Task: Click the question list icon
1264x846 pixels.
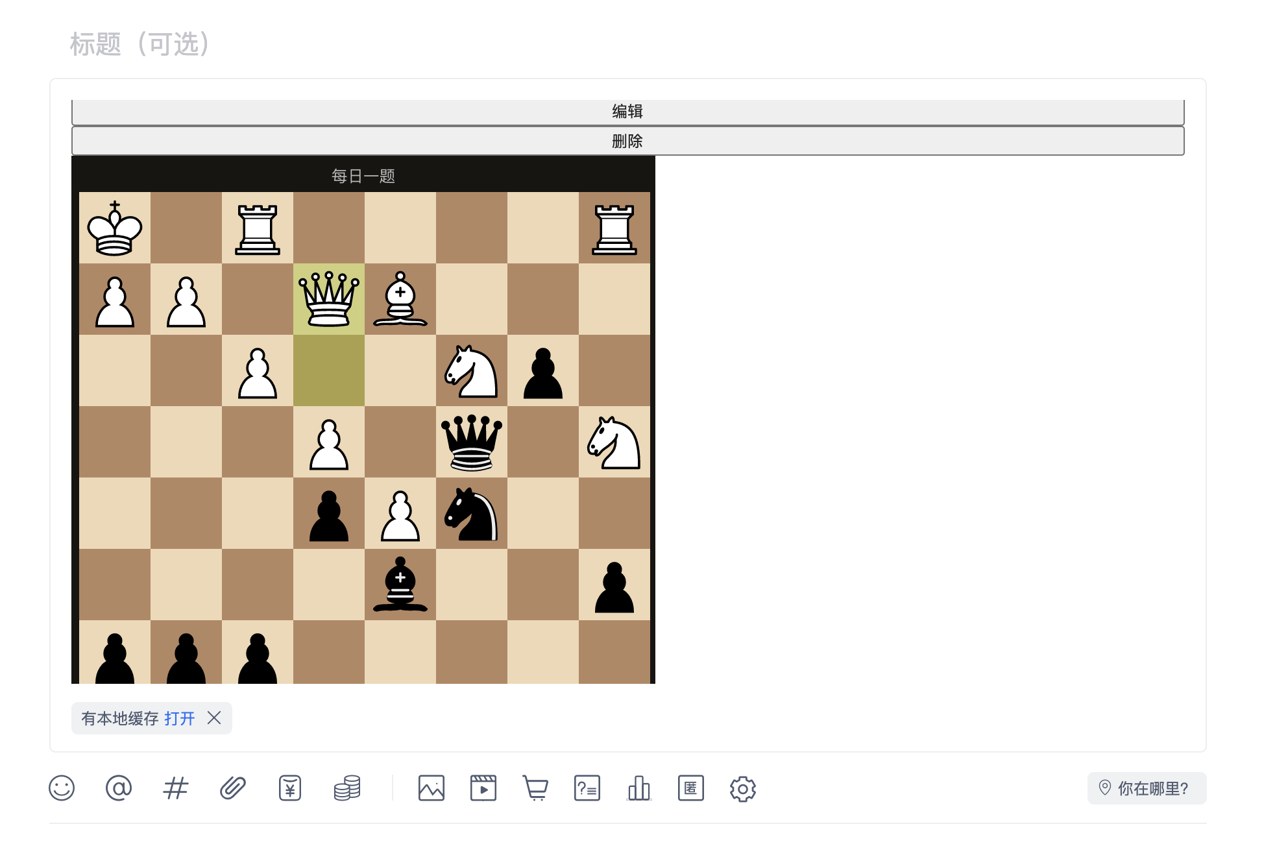Action: pos(587,788)
